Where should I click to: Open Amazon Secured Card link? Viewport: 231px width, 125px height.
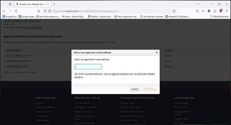132,112
